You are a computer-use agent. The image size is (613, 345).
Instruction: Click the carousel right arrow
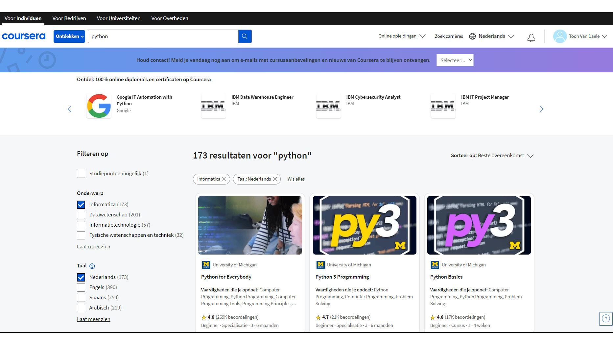click(x=541, y=109)
